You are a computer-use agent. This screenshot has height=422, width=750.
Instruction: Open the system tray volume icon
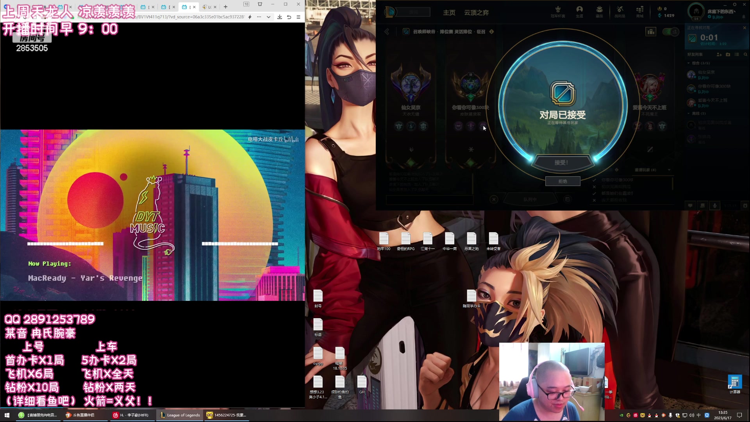pos(691,415)
